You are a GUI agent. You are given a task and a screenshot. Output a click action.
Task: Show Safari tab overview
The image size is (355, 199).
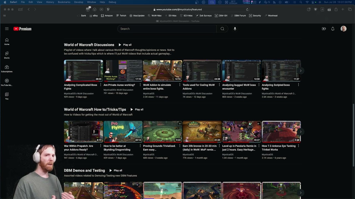click(350, 9)
